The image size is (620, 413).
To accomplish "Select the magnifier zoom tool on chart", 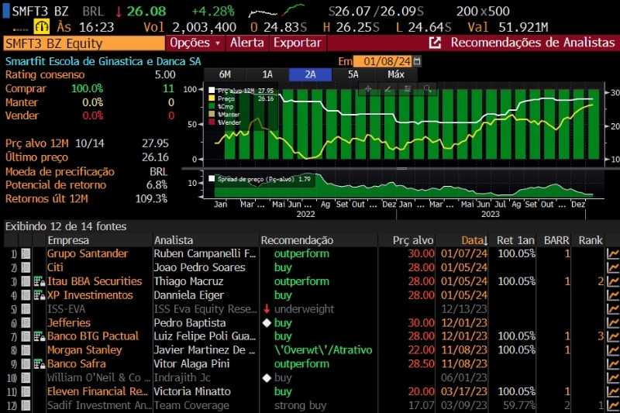I will click(427, 89).
